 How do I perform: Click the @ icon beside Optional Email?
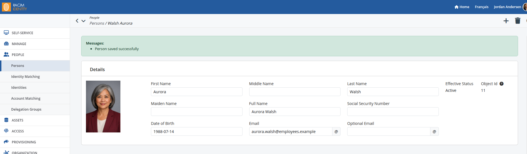coord(434,132)
